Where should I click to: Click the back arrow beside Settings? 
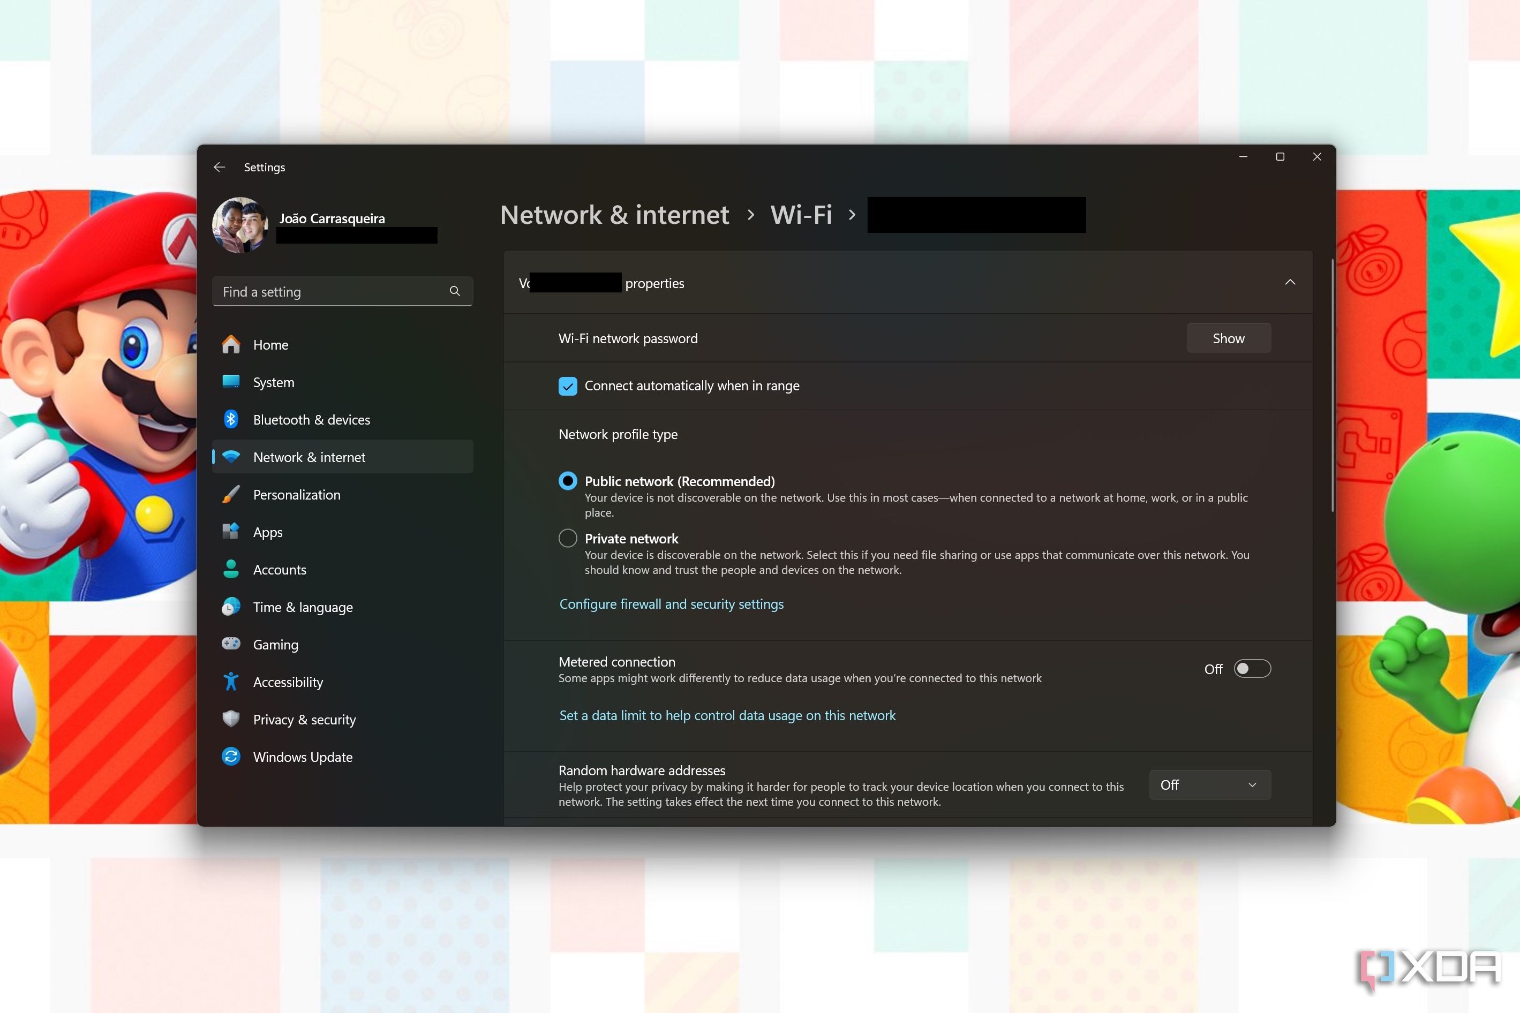point(219,167)
